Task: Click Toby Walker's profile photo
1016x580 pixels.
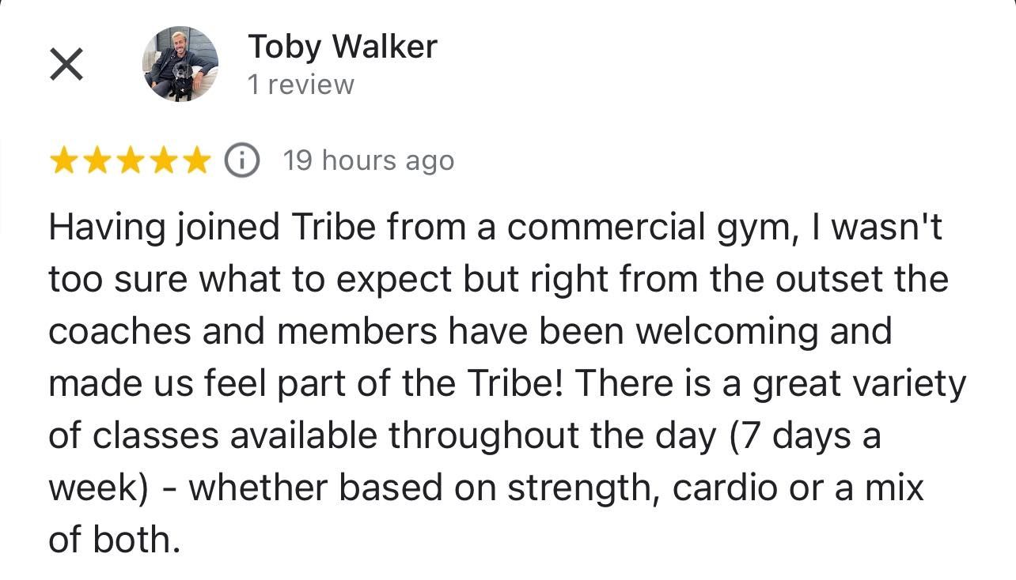Action: (x=180, y=64)
